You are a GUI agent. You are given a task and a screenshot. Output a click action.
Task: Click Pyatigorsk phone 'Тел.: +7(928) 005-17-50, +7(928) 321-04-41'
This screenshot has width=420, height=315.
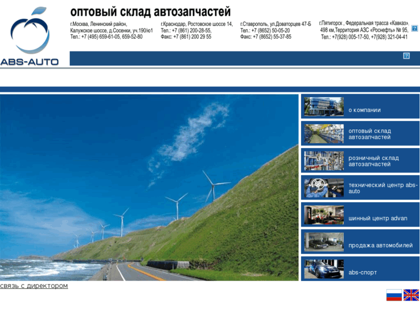coord(365,37)
